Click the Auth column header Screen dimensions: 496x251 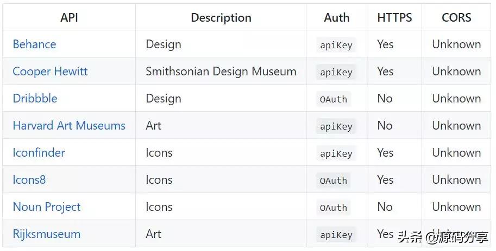click(x=337, y=17)
